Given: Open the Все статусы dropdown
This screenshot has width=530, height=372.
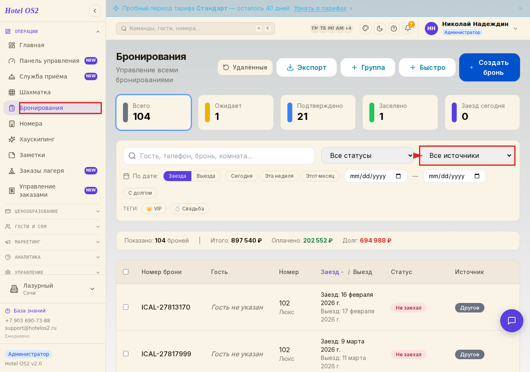Looking at the screenshot, I should pos(368,155).
